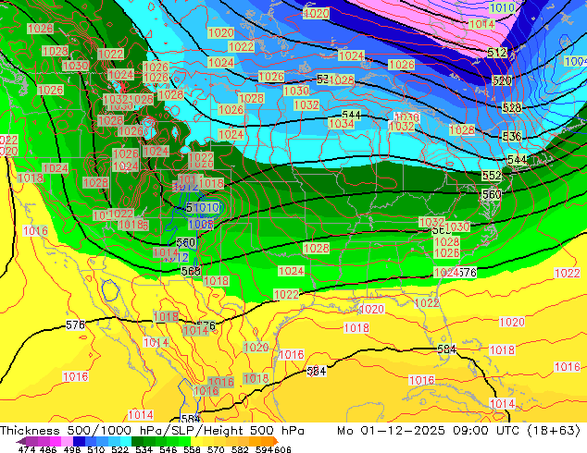The image size is (587, 453).
Task: Click the magenta swatch in the legend
Action: tap(56, 441)
